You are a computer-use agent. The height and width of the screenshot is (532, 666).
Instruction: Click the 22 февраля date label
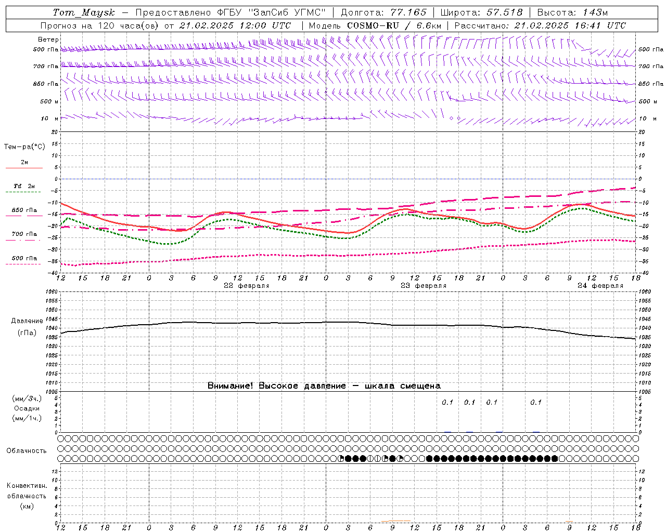246,286
